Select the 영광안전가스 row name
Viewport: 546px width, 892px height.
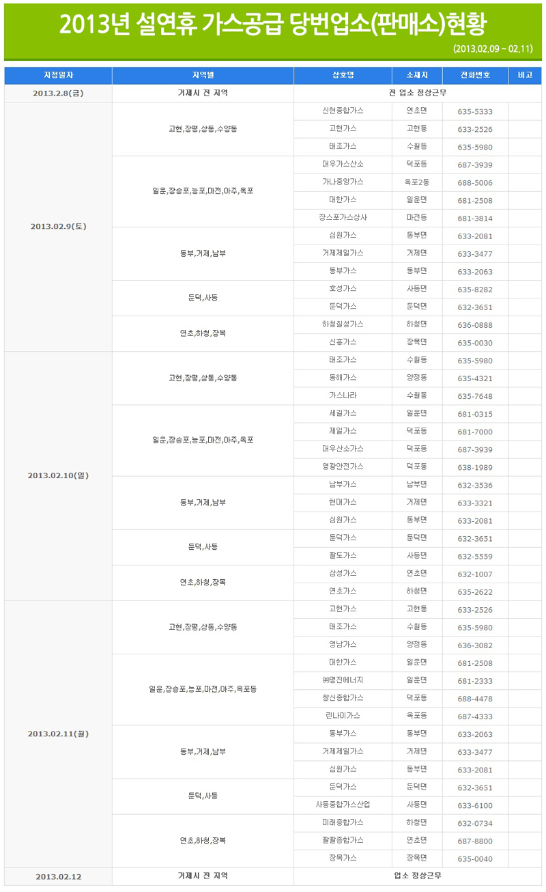[x=343, y=466]
